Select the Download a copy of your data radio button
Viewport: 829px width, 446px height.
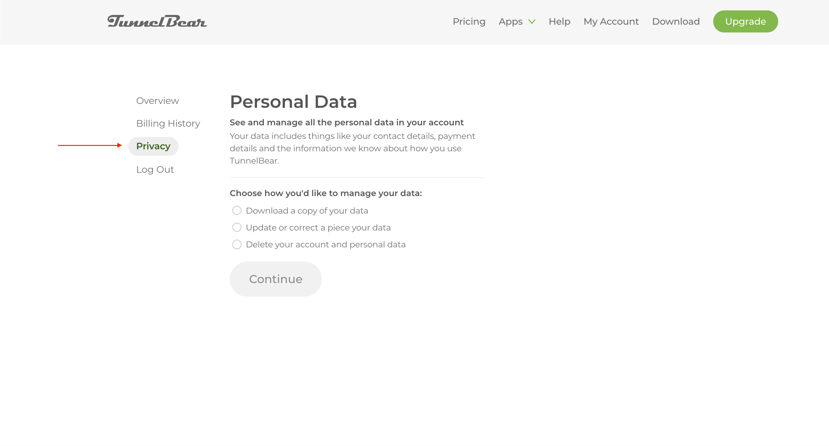(237, 211)
